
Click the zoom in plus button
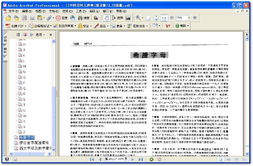195,18
